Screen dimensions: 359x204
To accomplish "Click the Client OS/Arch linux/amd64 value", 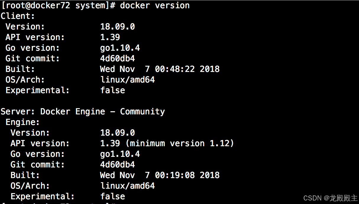I will click(x=127, y=80).
